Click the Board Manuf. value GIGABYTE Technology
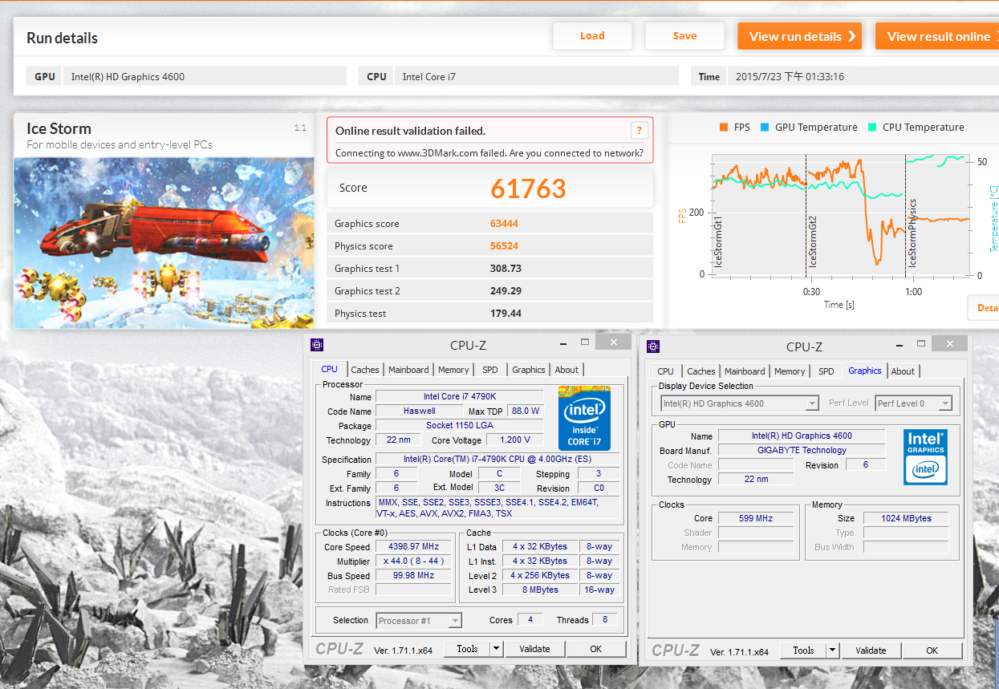The image size is (999, 689). click(802, 450)
